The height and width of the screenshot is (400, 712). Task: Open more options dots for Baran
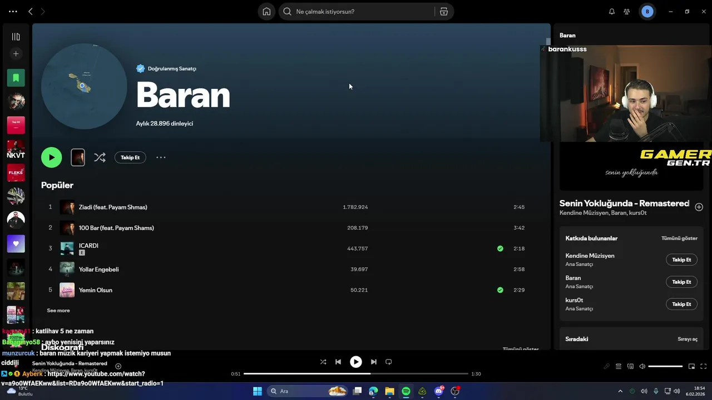click(161, 157)
